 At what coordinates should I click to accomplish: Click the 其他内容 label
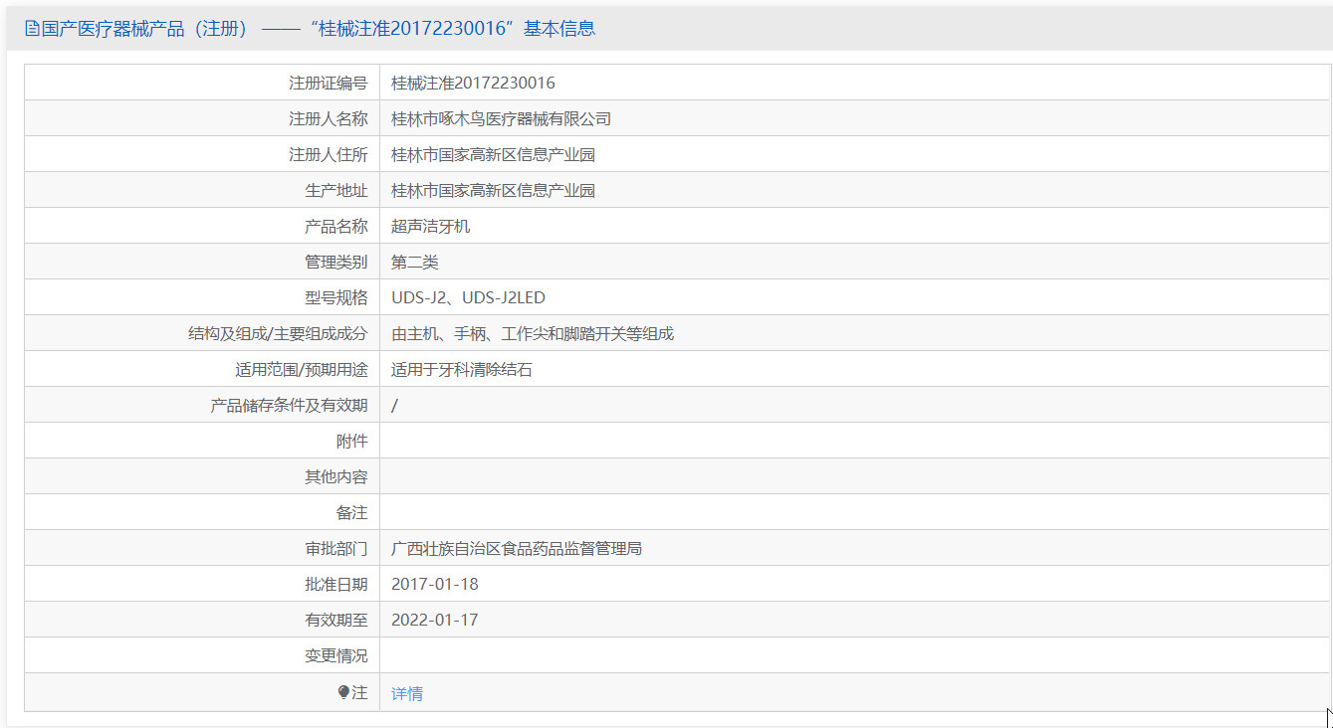pos(335,476)
